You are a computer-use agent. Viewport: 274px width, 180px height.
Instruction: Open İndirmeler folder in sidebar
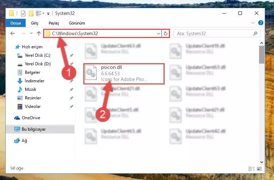pos(35,81)
